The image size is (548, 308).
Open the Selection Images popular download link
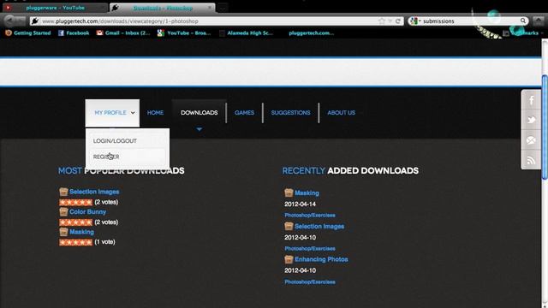[94, 192]
